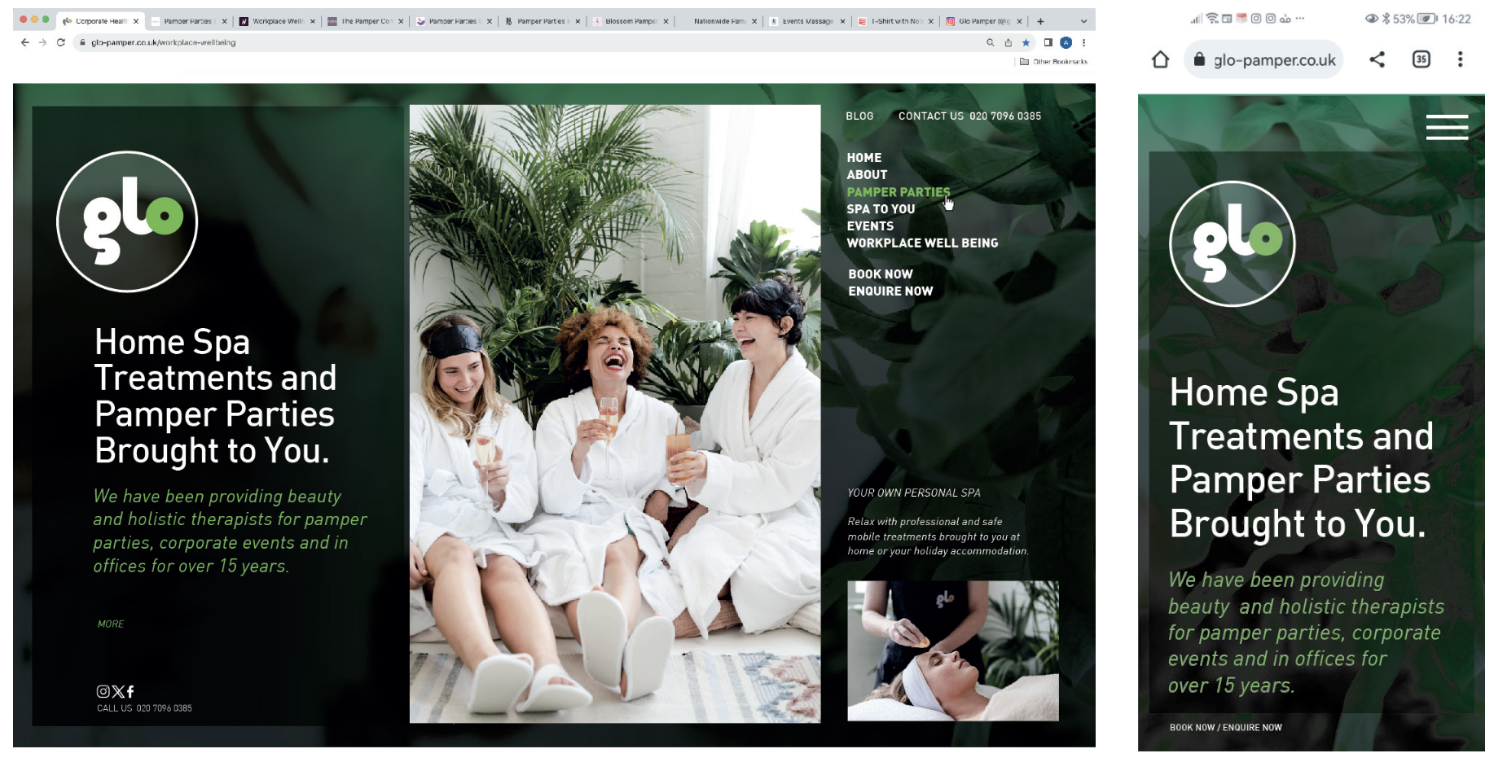Open the Other Bookmarks folder

pos(1053,62)
